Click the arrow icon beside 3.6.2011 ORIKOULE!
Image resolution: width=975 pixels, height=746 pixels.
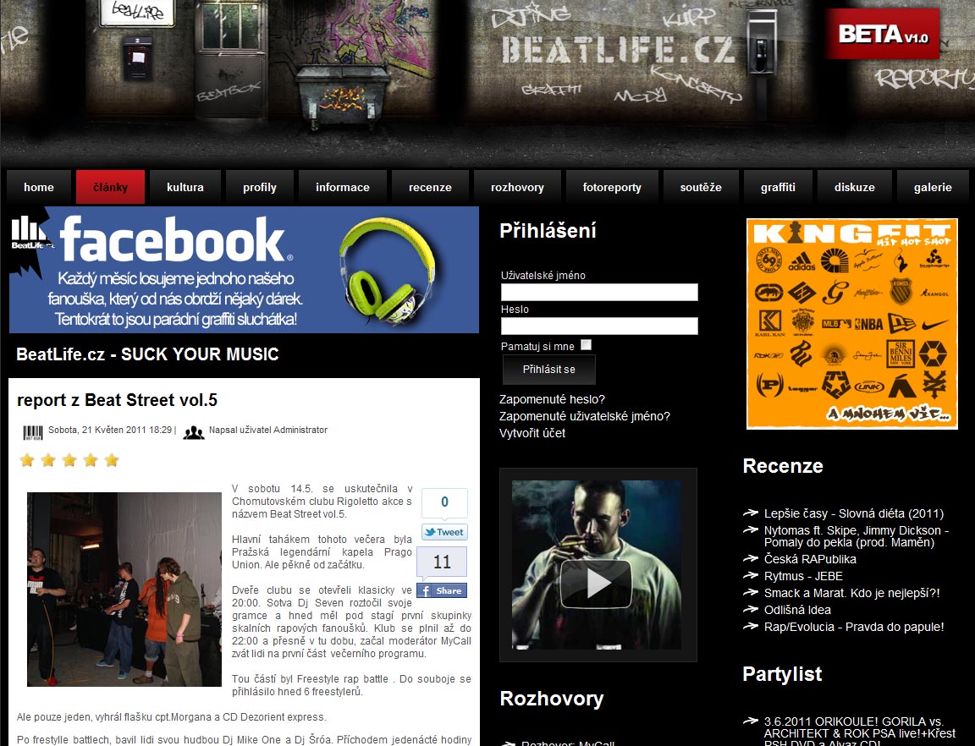click(x=751, y=721)
